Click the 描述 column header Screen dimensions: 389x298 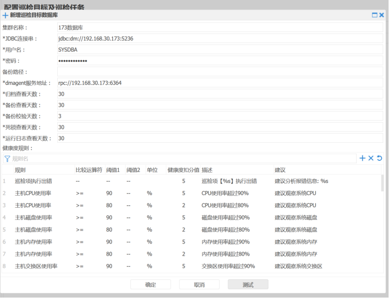[x=237, y=170]
